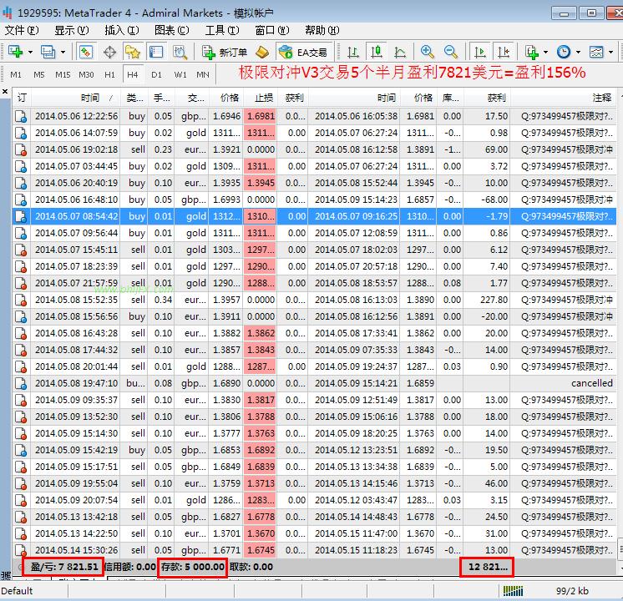Click the 盈/亏: 7 821.51 summary
The width and height of the screenshot is (623, 601).
[64, 567]
